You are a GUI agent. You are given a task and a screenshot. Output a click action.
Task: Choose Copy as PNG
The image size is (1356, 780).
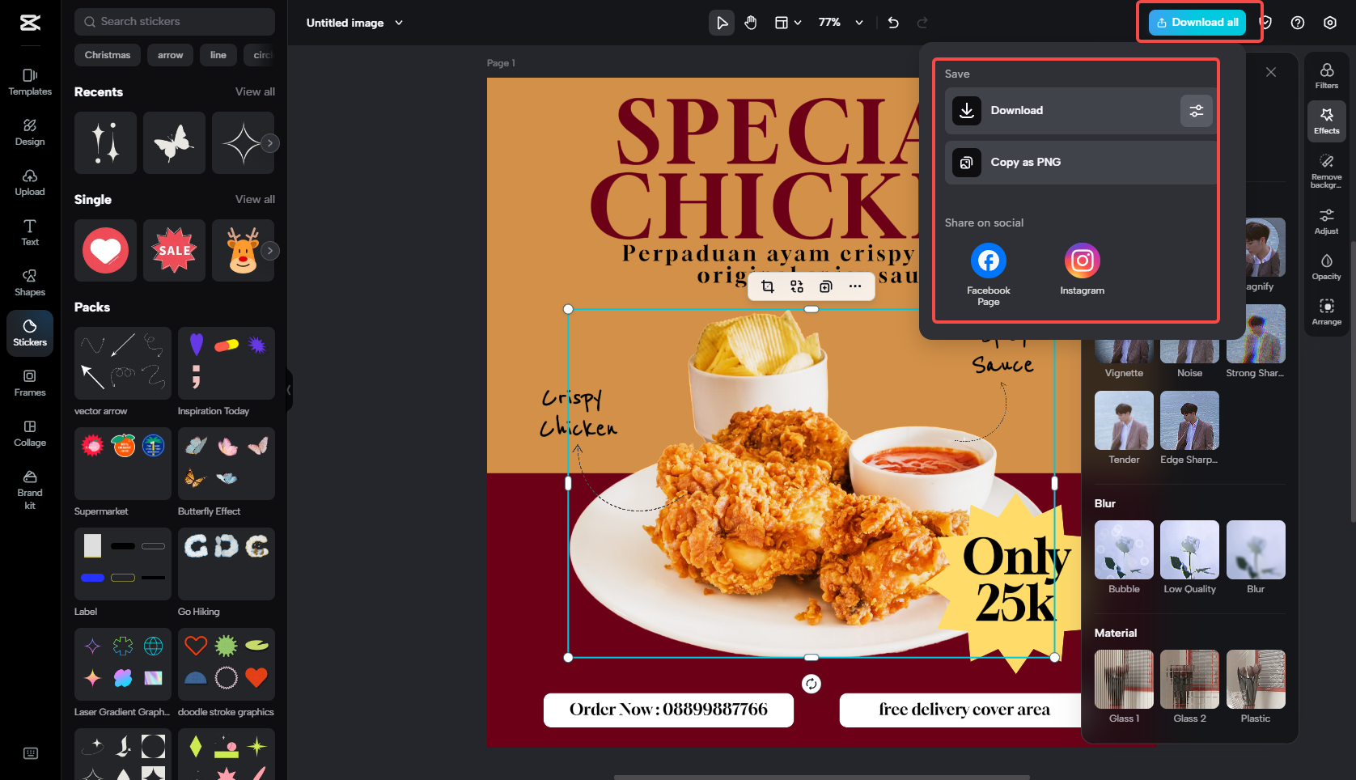click(x=1081, y=163)
